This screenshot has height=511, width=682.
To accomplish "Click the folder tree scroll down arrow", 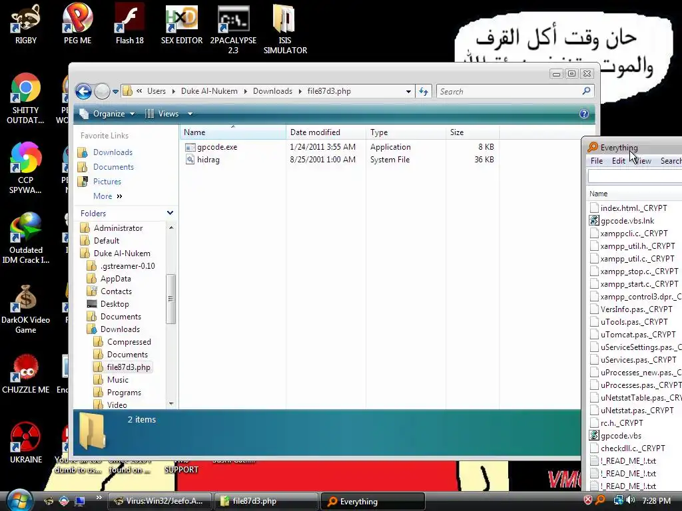I will click(x=171, y=404).
